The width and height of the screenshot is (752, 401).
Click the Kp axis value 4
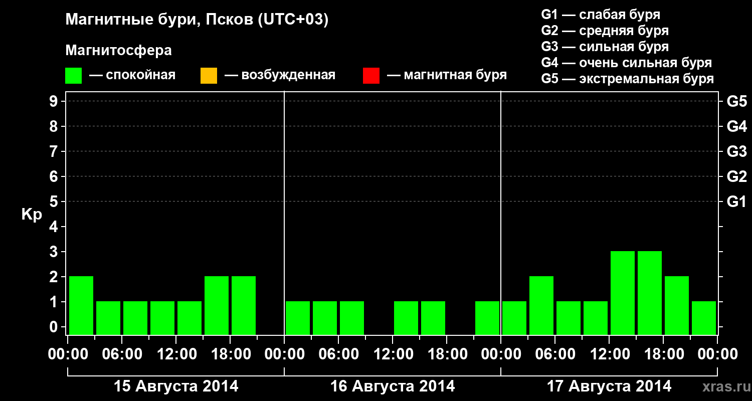(x=55, y=227)
